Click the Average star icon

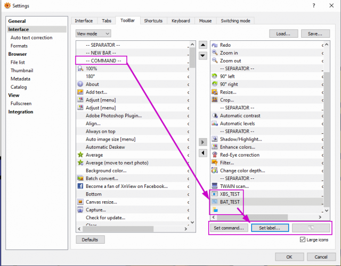pyautogui.click(x=80, y=155)
